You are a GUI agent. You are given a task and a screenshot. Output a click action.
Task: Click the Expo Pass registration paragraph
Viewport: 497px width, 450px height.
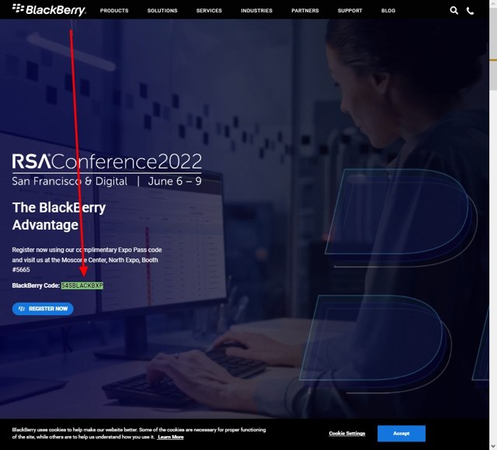pos(87,260)
